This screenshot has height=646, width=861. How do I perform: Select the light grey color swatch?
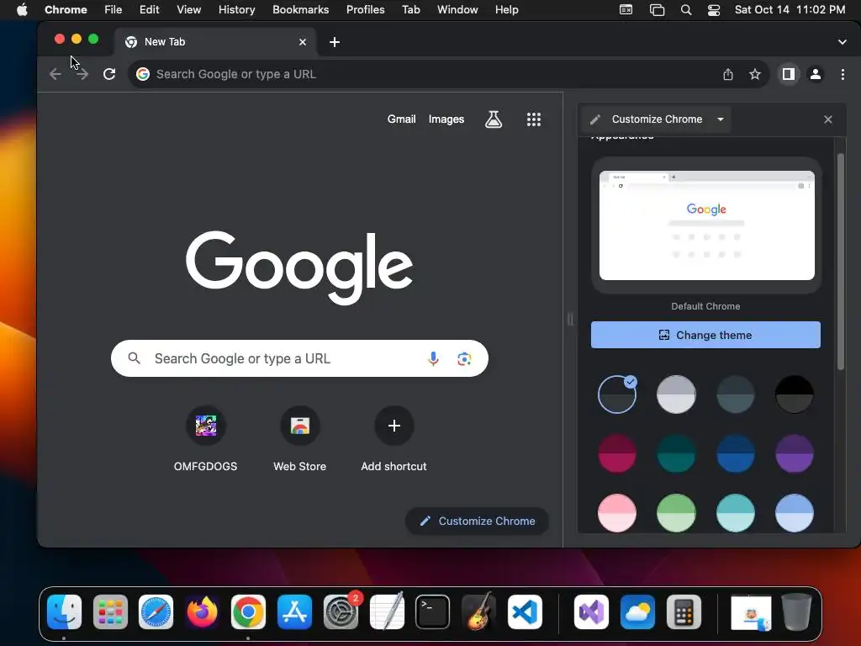click(676, 394)
